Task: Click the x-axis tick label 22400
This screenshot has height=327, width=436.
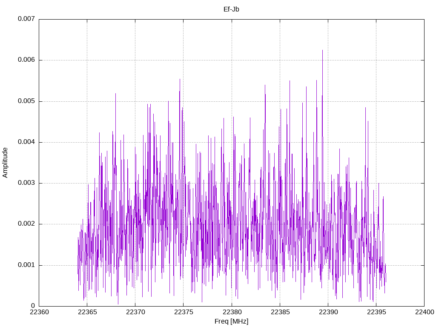Action: click(x=425, y=312)
